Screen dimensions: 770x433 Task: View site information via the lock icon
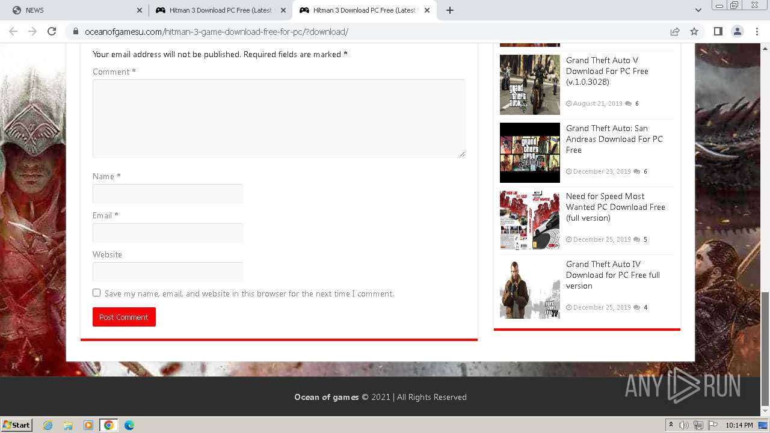75,32
